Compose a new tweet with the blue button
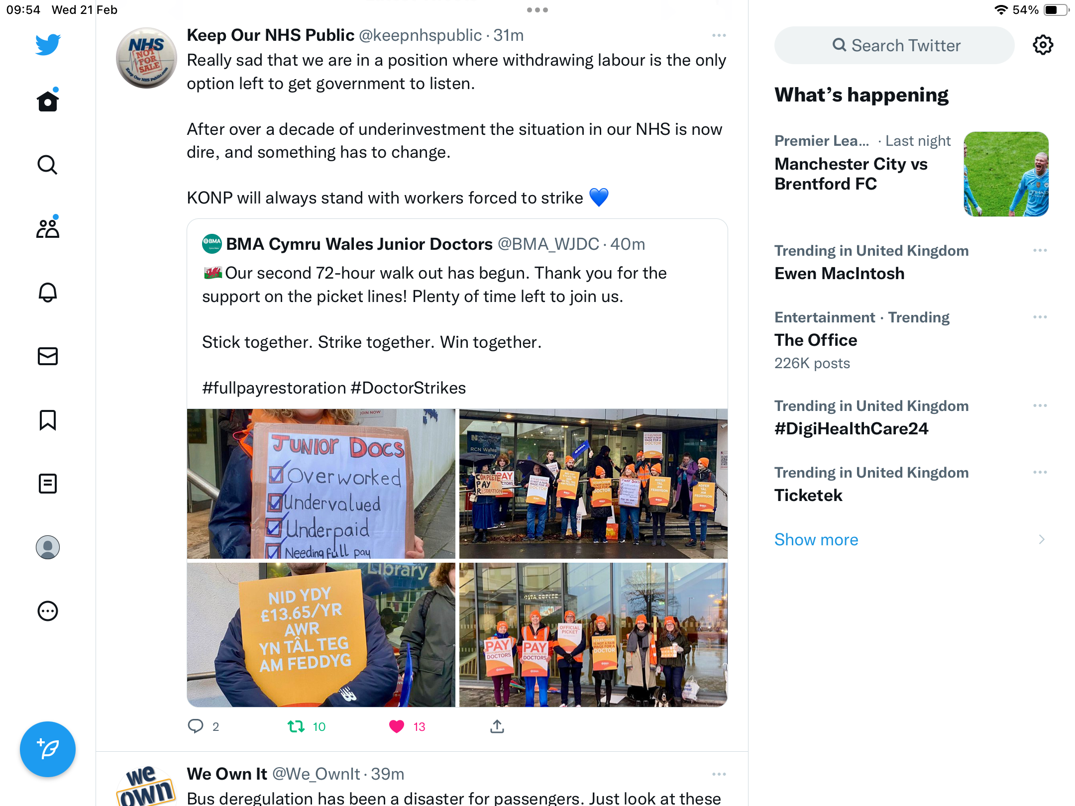The height and width of the screenshot is (806, 1075). click(x=48, y=749)
